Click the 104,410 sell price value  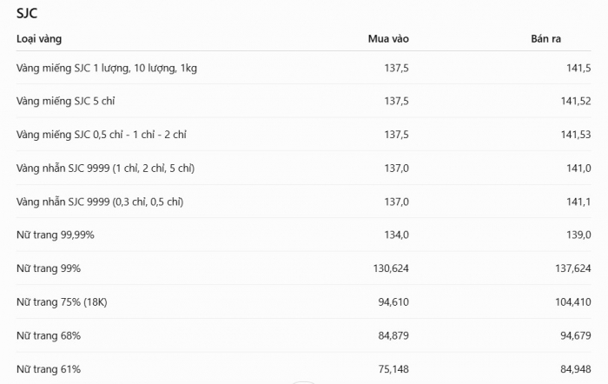(x=573, y=302)
